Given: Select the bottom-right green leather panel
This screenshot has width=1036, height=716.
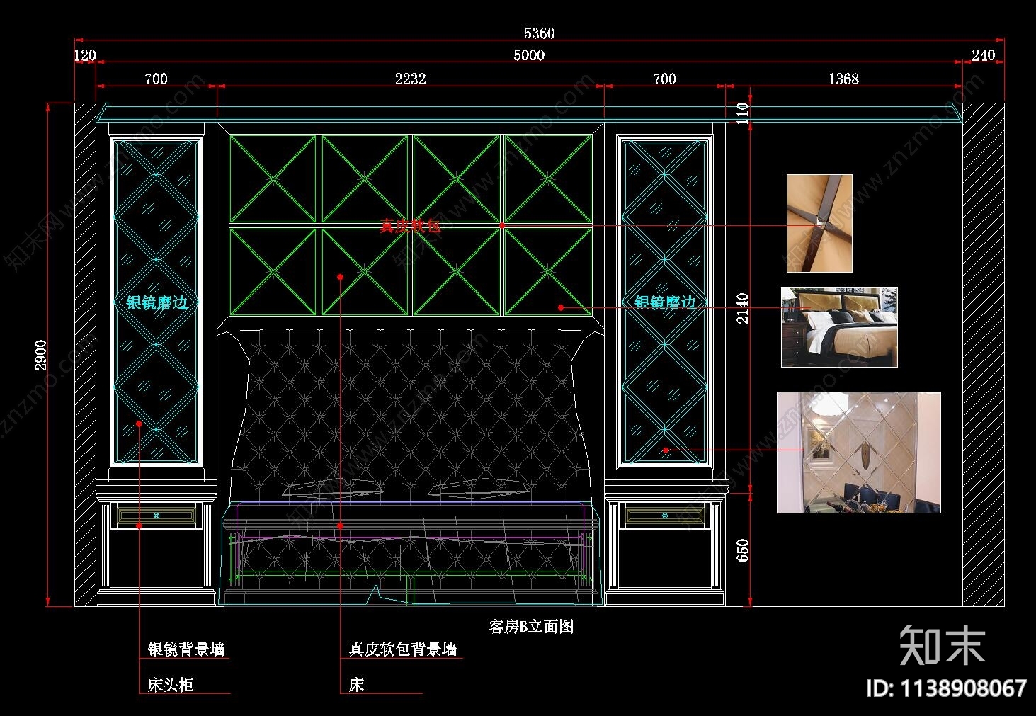Looking at the screenshot, I should pos(547,271).
